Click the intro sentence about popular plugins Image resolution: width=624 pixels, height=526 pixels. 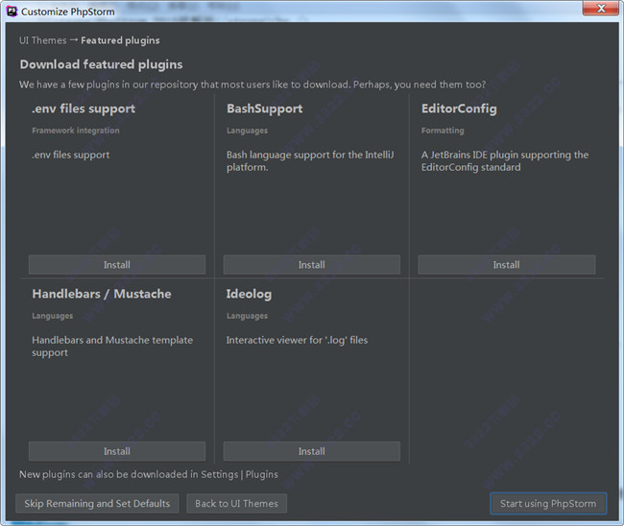[252, 84]
